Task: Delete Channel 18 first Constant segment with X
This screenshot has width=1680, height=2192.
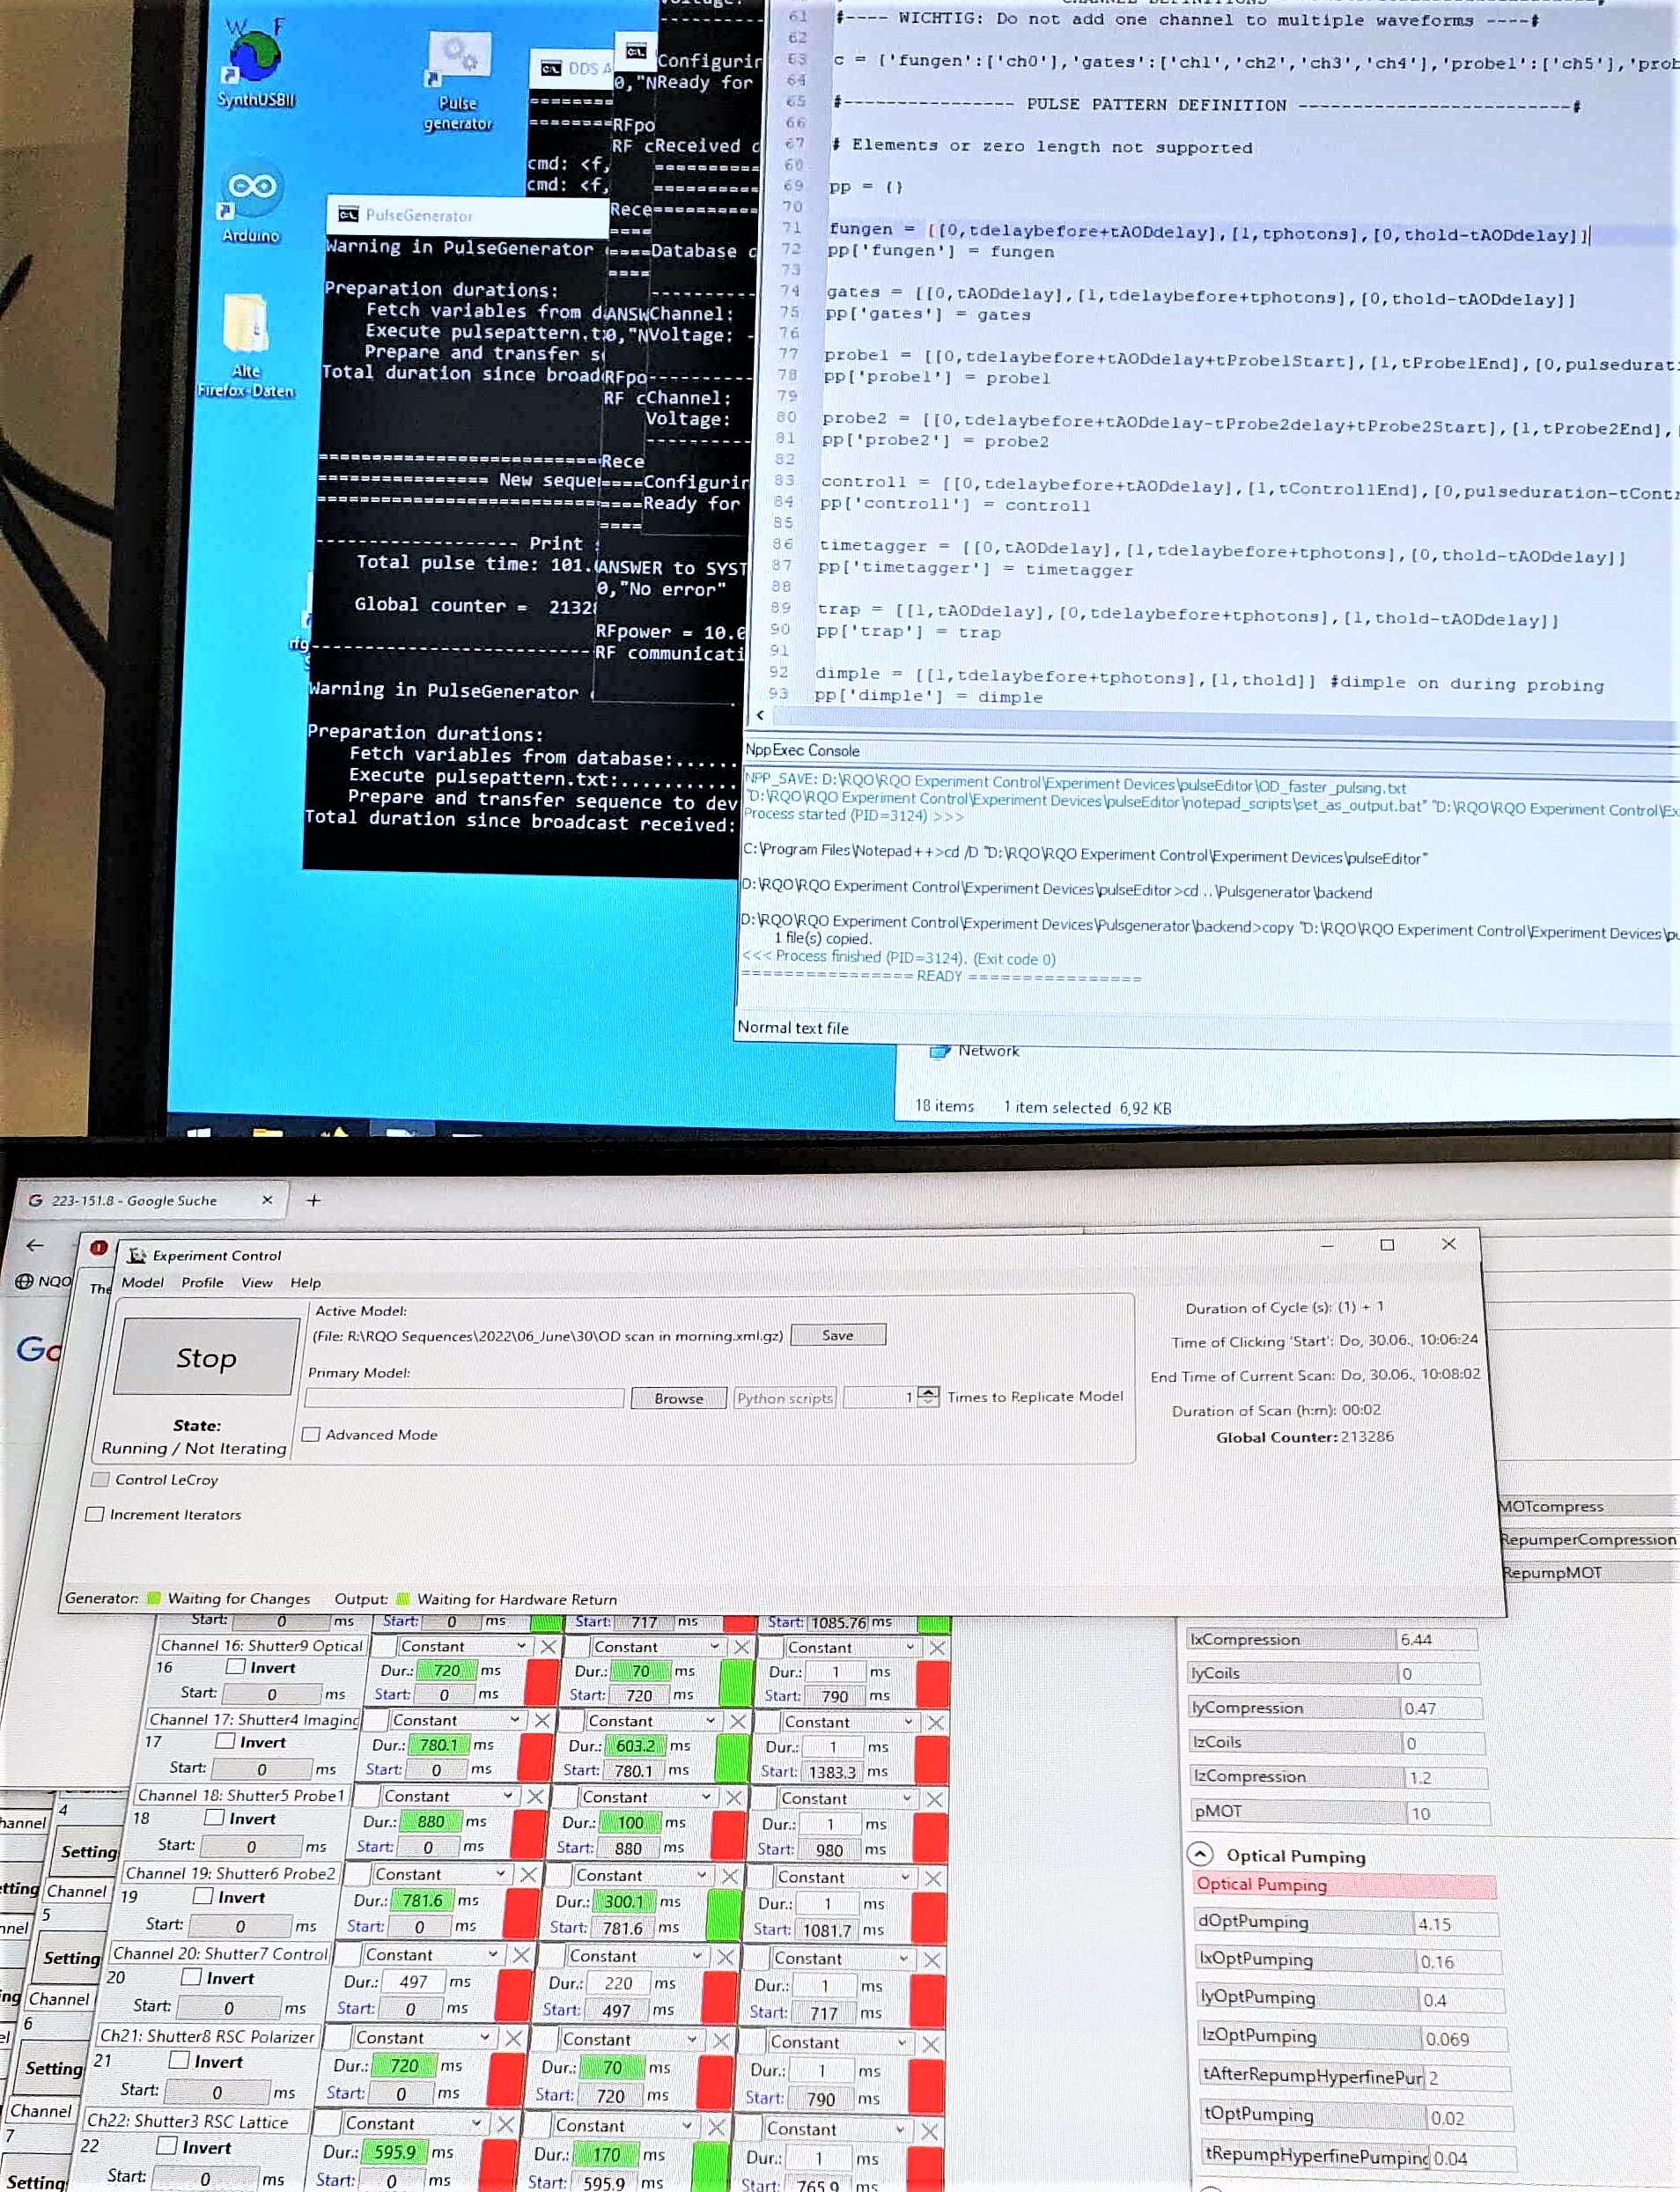Action: click(x=534, y=1797)
